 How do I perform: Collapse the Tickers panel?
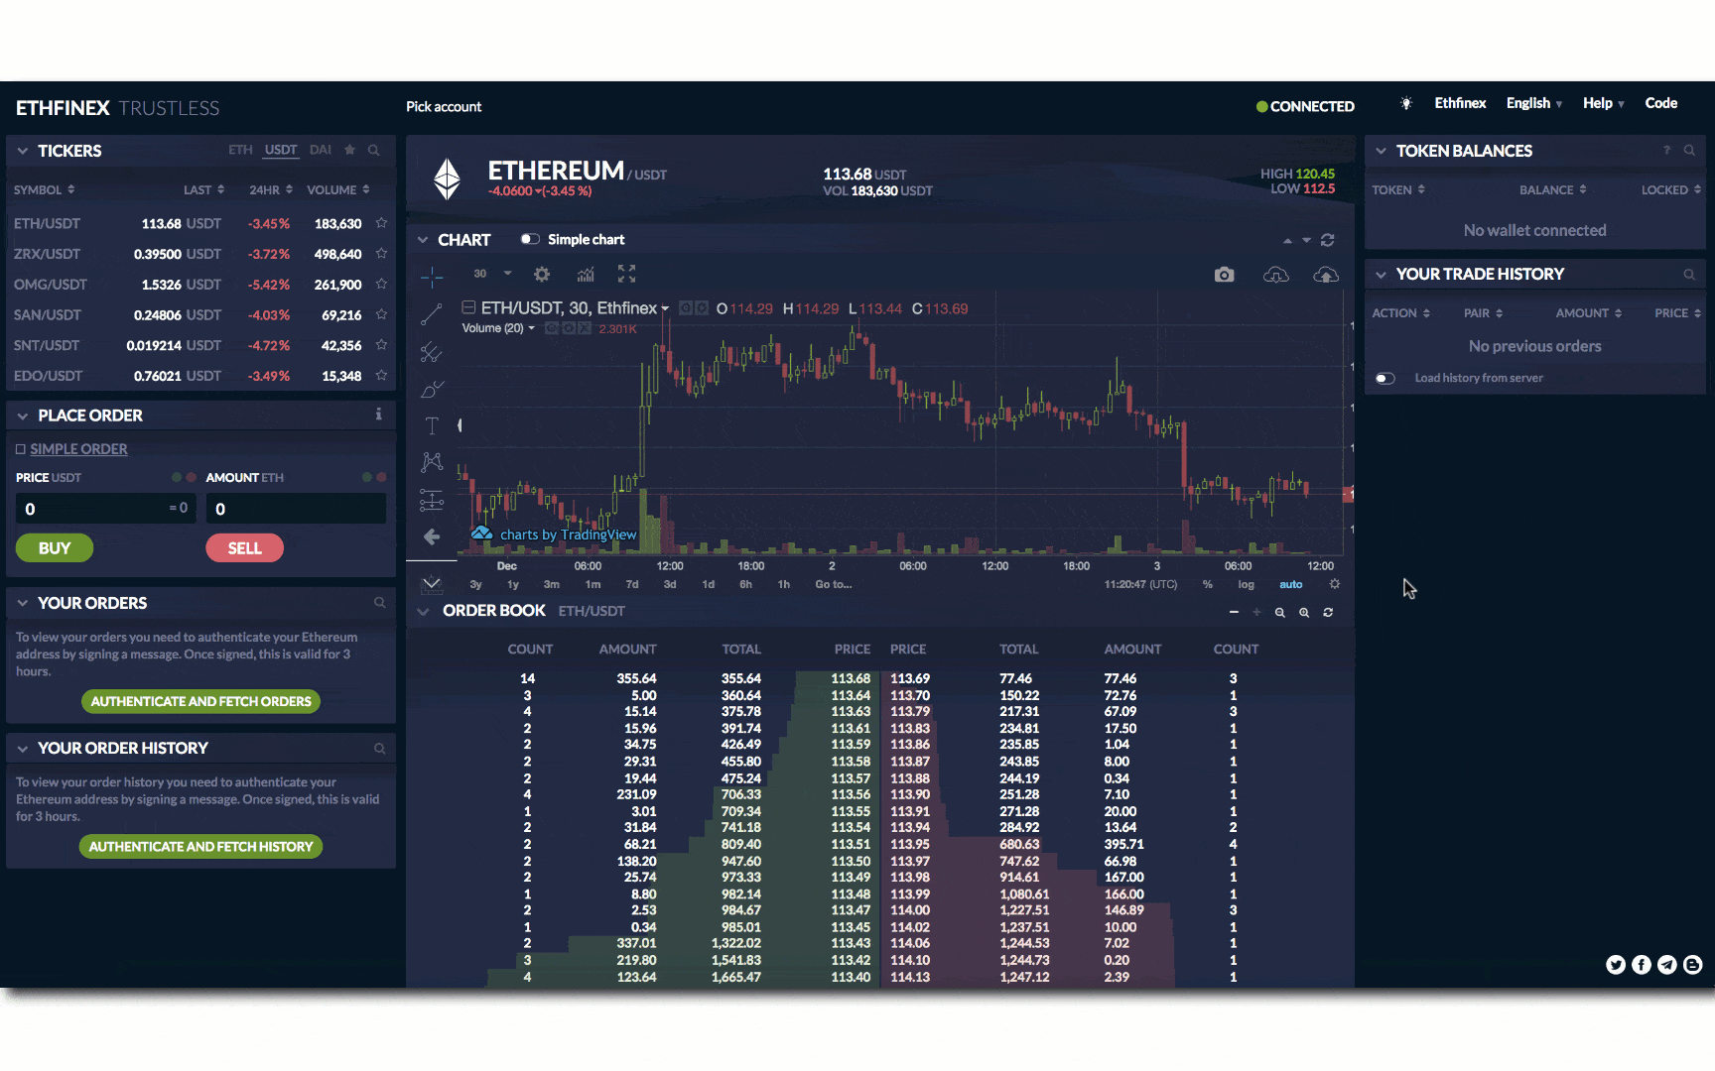click(x=22, y=151)
